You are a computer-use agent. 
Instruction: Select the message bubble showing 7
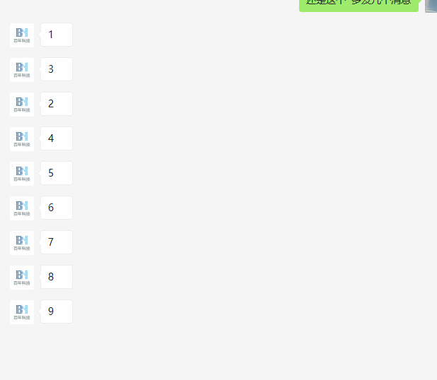point(57,242)
